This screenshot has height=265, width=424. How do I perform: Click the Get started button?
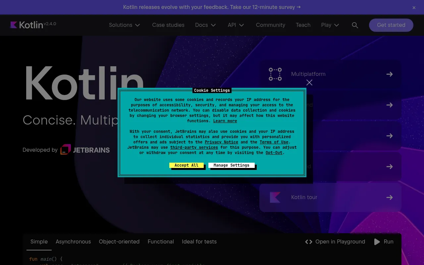[391, 25]
